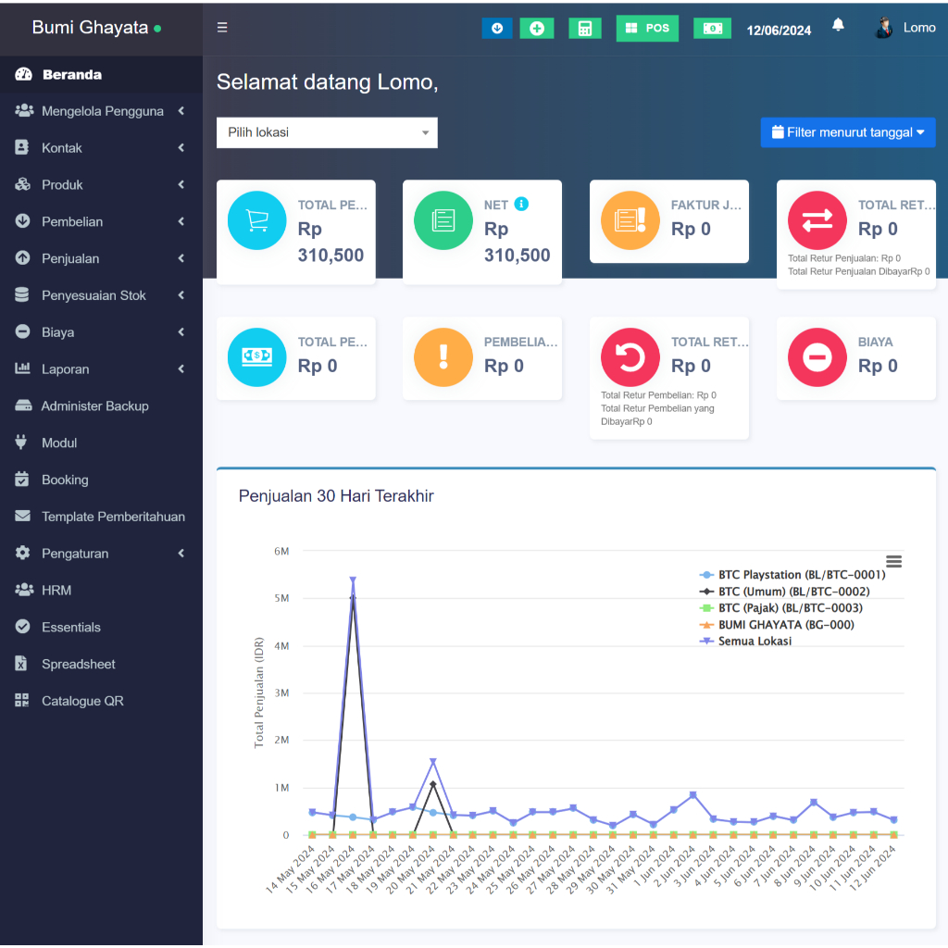The height and width of the screenshot is (948, 948).
Task: Hide Semua Lokasi series in legend
Action: click(754, 641)
